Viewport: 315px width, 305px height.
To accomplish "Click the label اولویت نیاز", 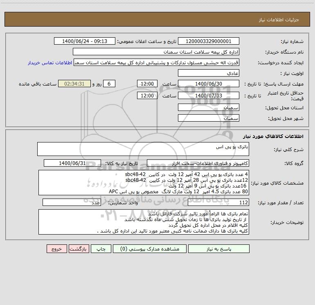I will tap(292, 73).
